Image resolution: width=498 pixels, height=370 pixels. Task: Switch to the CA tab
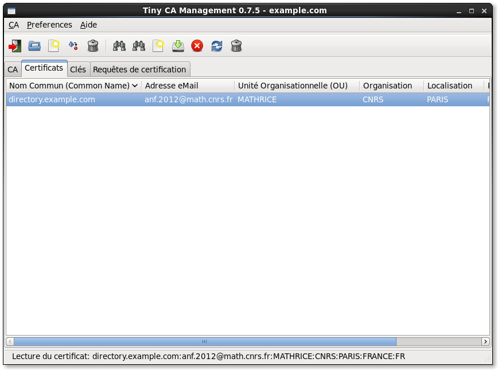coord(13,70)
